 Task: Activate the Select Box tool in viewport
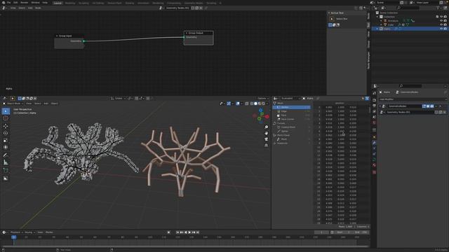tap(6, 111)
